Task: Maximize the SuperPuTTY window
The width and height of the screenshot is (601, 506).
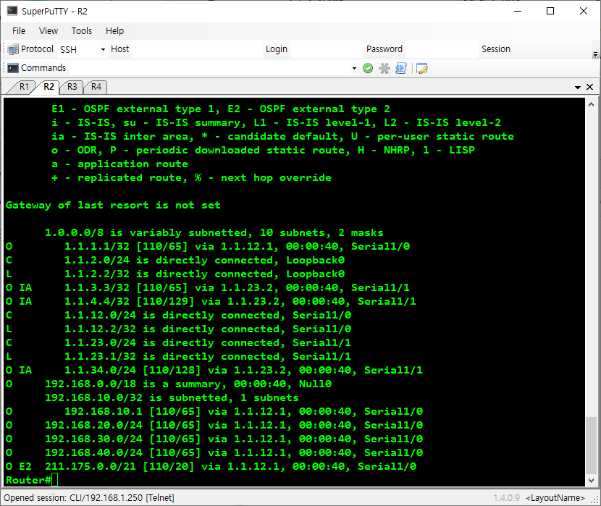Action: pos(550,11)
